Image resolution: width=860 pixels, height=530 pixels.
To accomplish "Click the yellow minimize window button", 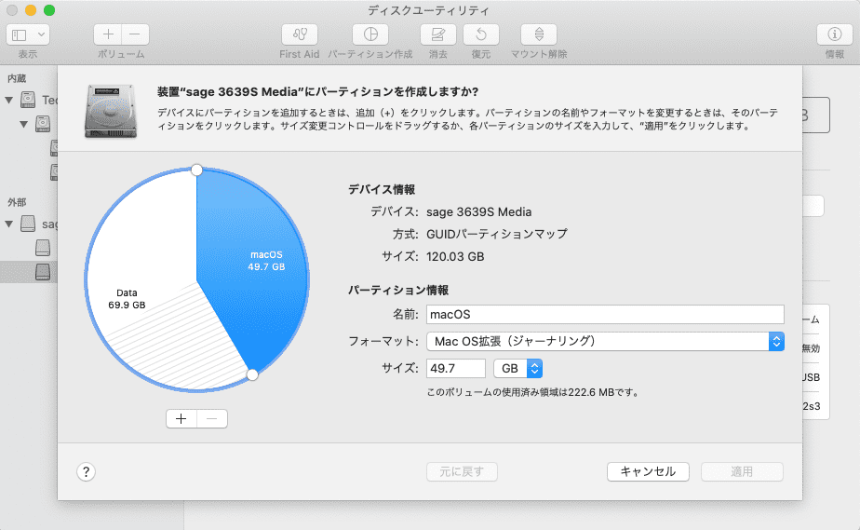I will (x=31, y=10).
